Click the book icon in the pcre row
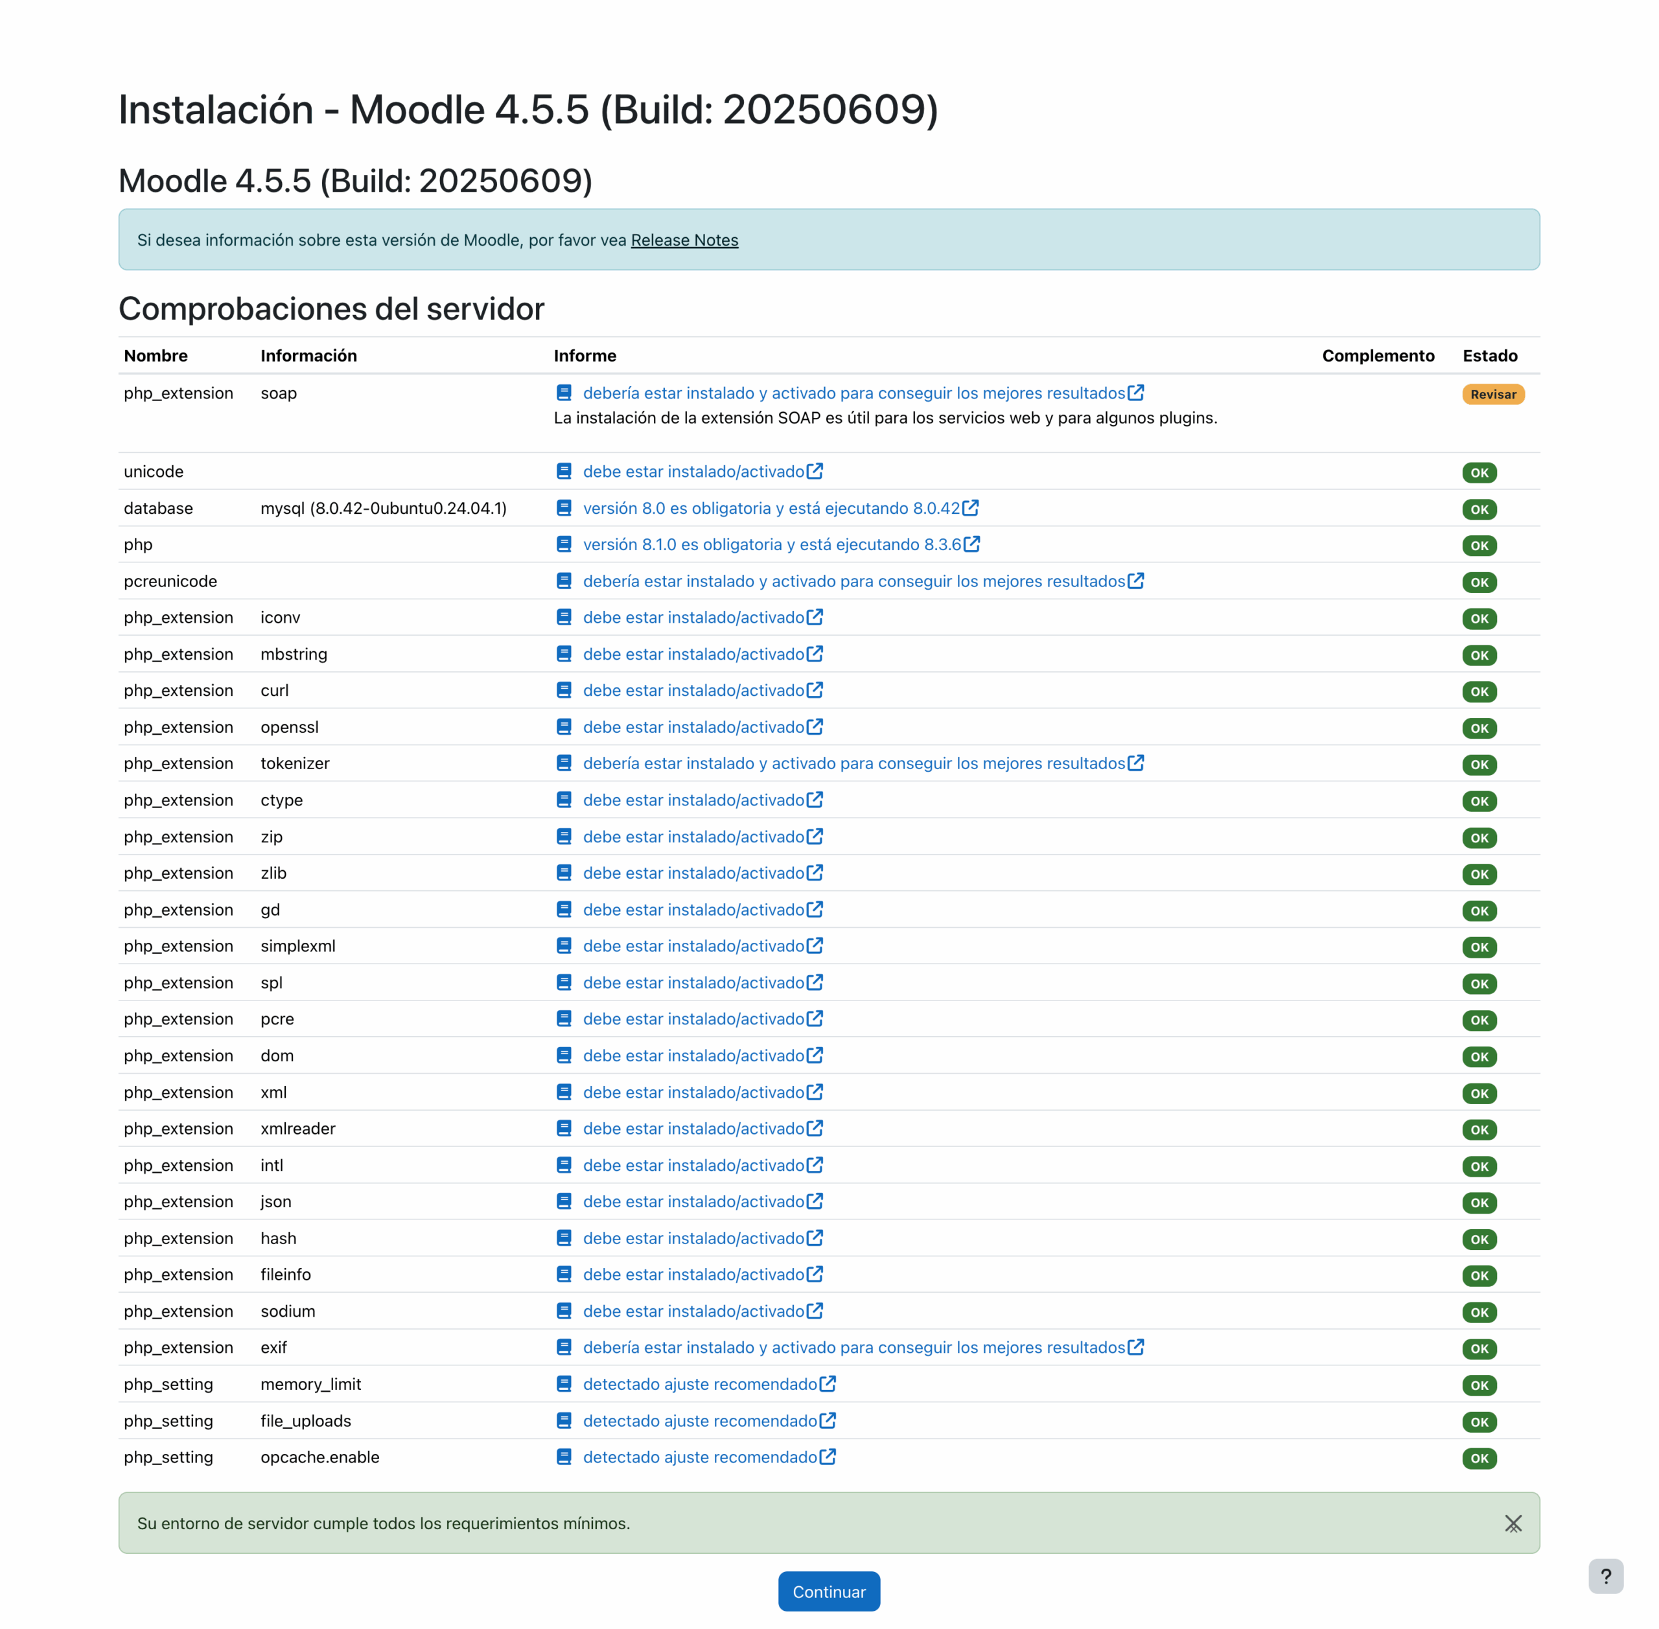The height and width of the screenshot is (1629, 1659). (x=564, y=1018)
